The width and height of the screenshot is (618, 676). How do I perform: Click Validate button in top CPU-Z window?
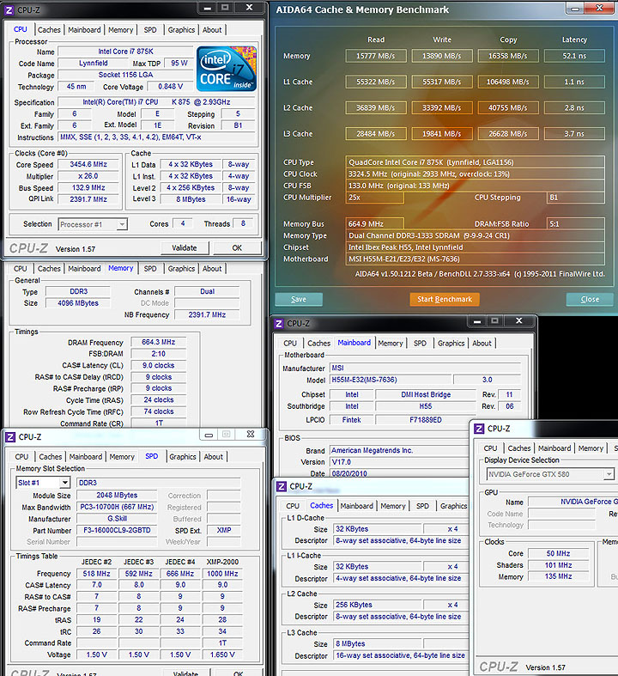click(x=185, y=248)
